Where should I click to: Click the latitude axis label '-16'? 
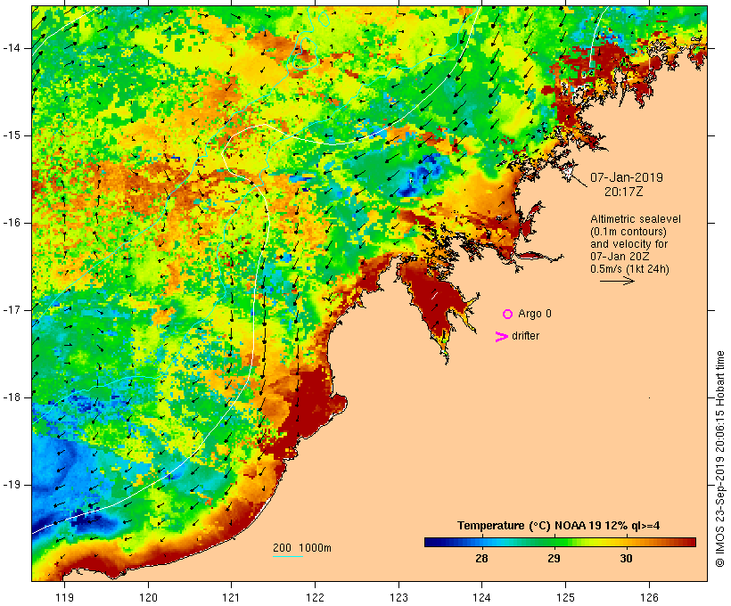tap(12, 223)
